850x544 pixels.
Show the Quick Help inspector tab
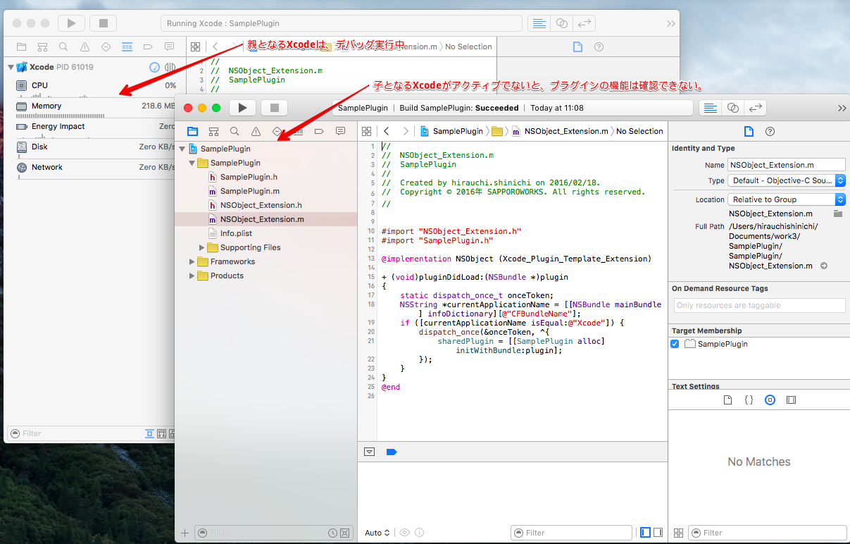[770, 131]
